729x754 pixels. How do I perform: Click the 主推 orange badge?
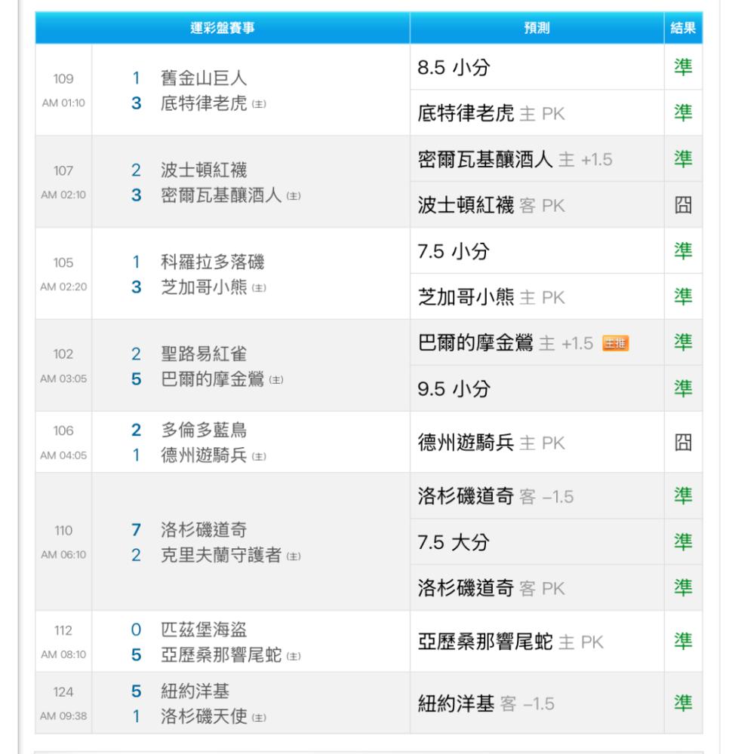(x=616, y=343)
